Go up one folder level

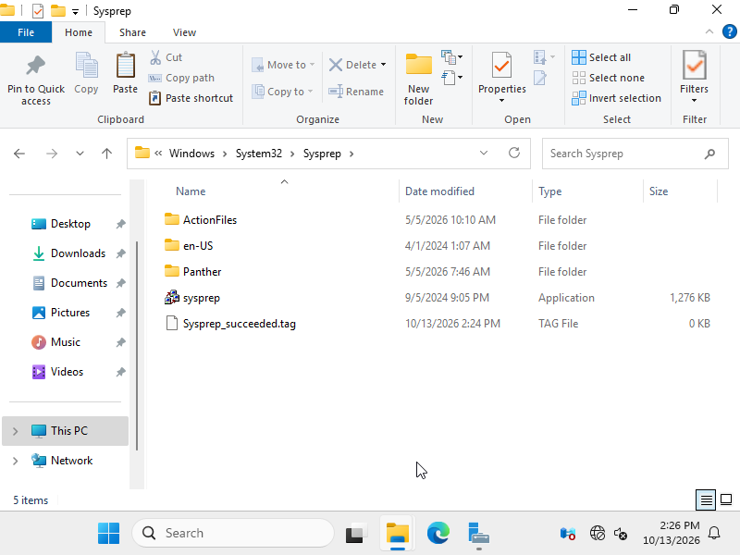(106, 154)
